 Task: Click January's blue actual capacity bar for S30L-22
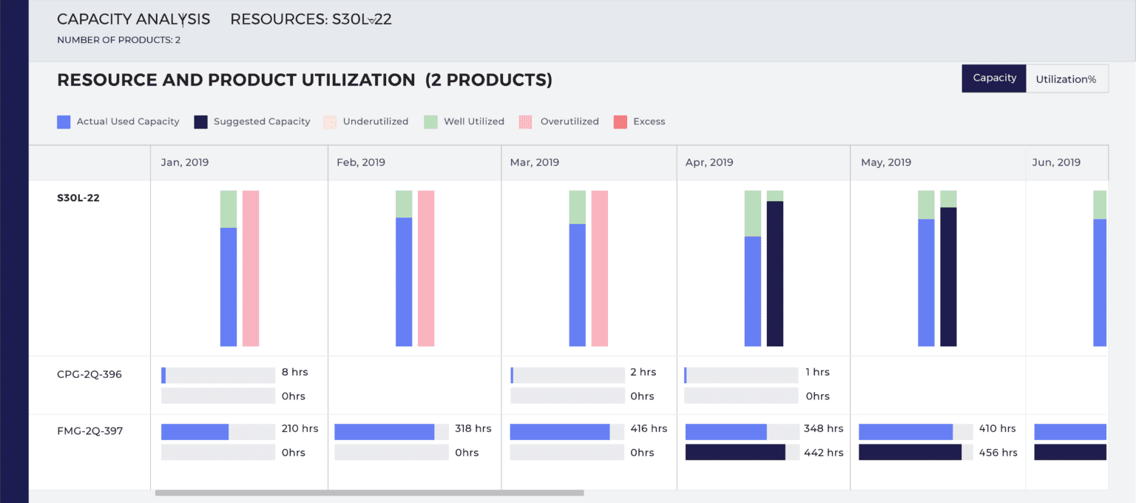229,287
